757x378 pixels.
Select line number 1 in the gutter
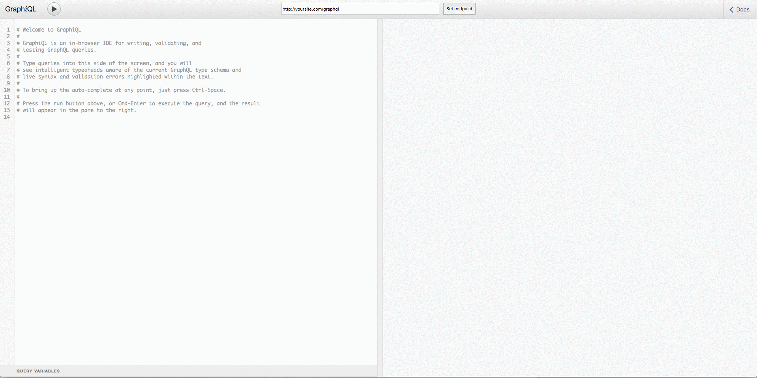(8, 30)
